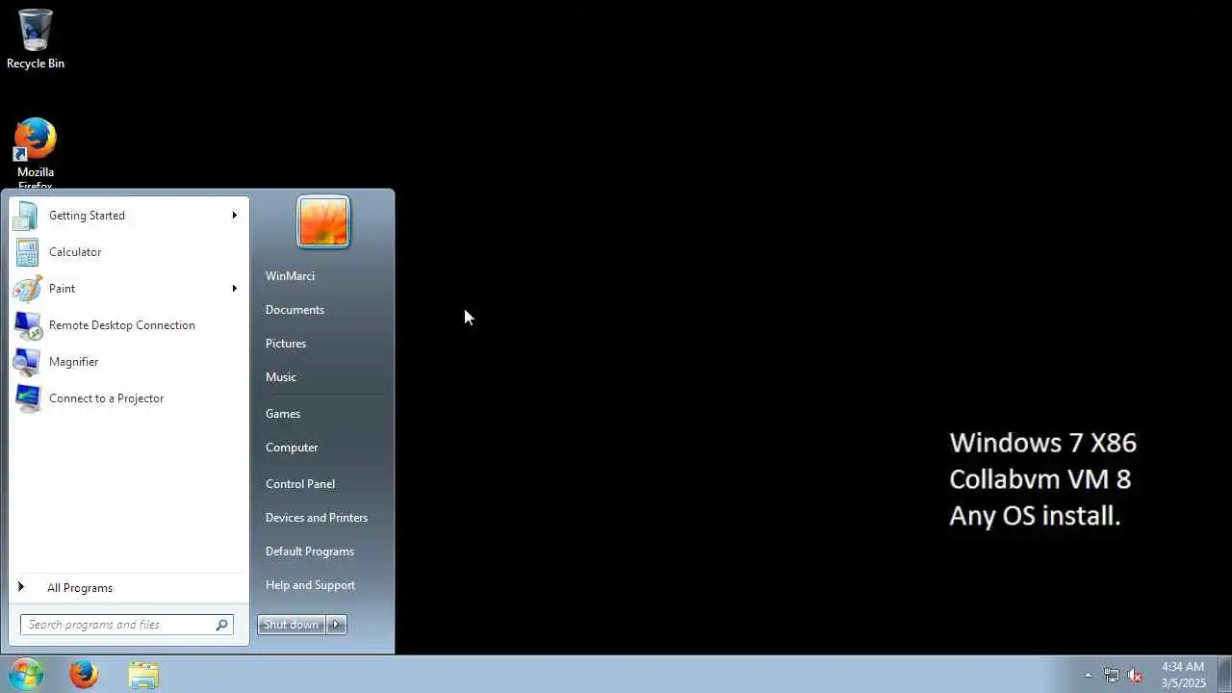Click the user account picture
This screenshot has width=1232, height=693.
click(x=323, y=221)
